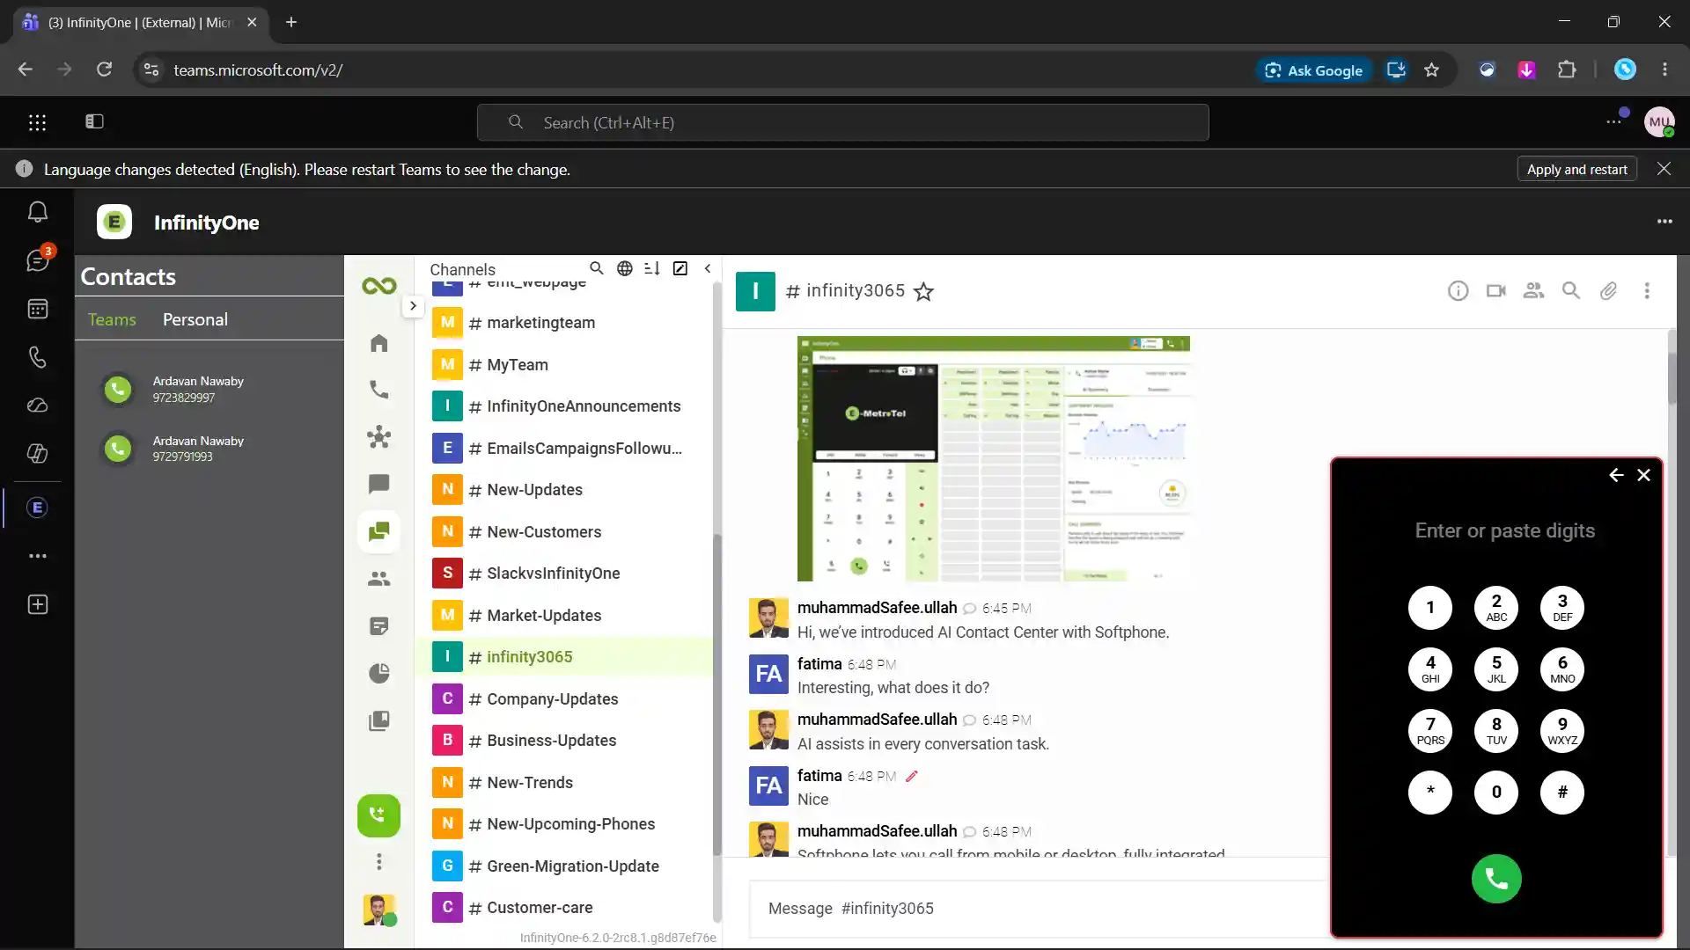The height and width of the screenshot is (950, 1690).
Task: Switch to Teams contacts tab
Action: click(x=112, y=320)
